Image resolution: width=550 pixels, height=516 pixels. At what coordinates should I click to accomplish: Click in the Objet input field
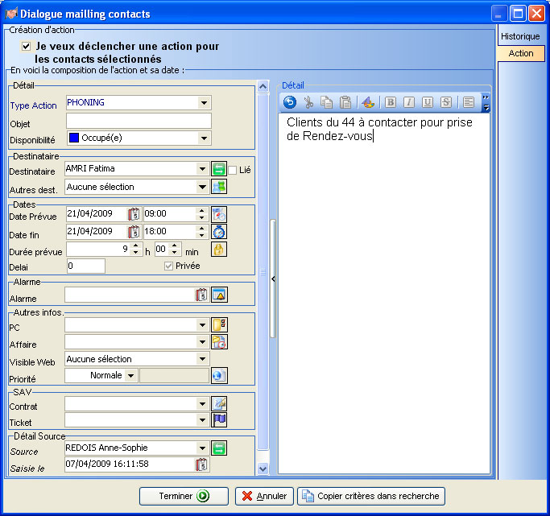[x=139, y=121]
